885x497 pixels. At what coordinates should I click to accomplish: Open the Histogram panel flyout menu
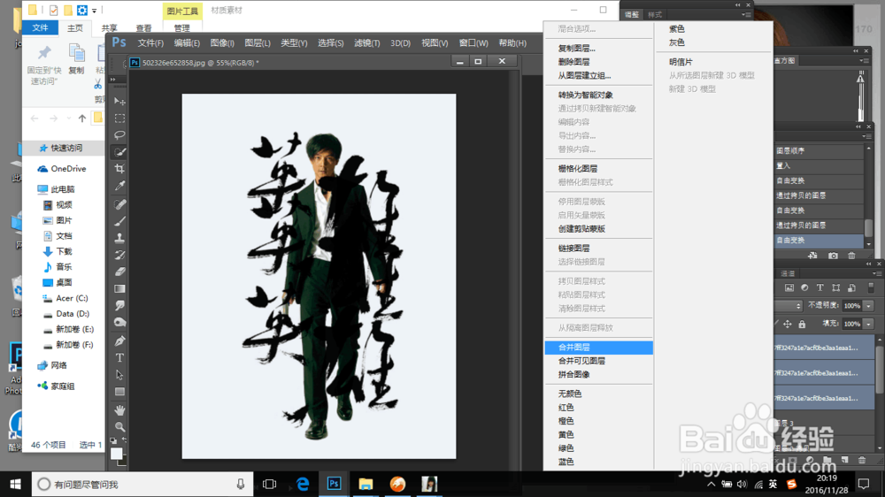864,60
